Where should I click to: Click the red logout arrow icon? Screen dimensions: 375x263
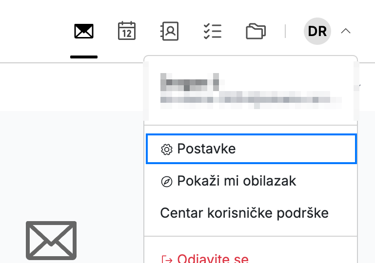(x=167, y=260)
